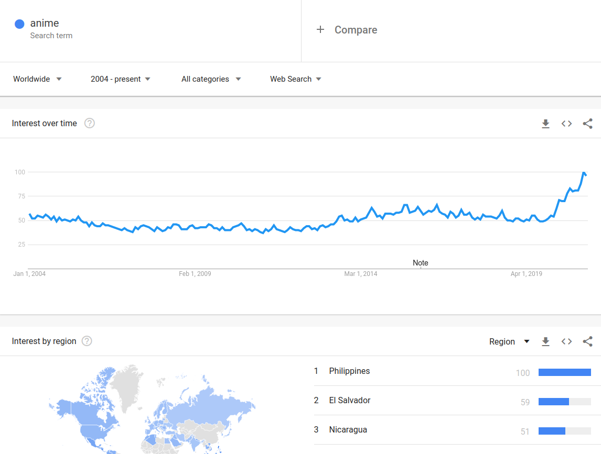Viewport: 601px width, 454px height.
Task: Download Interest by region data
Action: [x=545, y=341]
